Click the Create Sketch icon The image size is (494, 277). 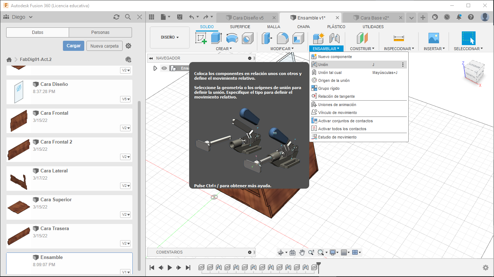click(201, 38)
